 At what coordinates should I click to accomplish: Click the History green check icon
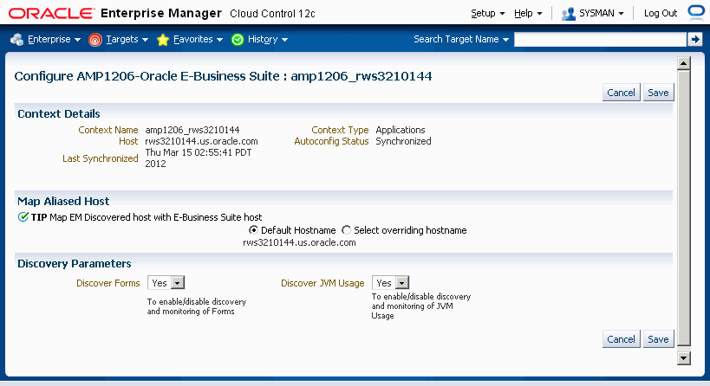coord(238,40)
